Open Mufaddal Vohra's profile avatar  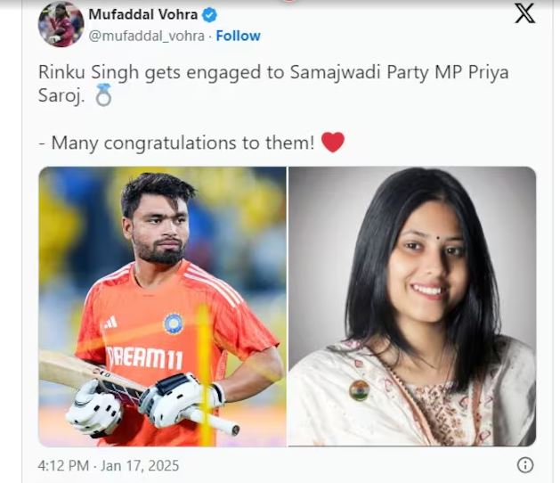click(61, 24)
